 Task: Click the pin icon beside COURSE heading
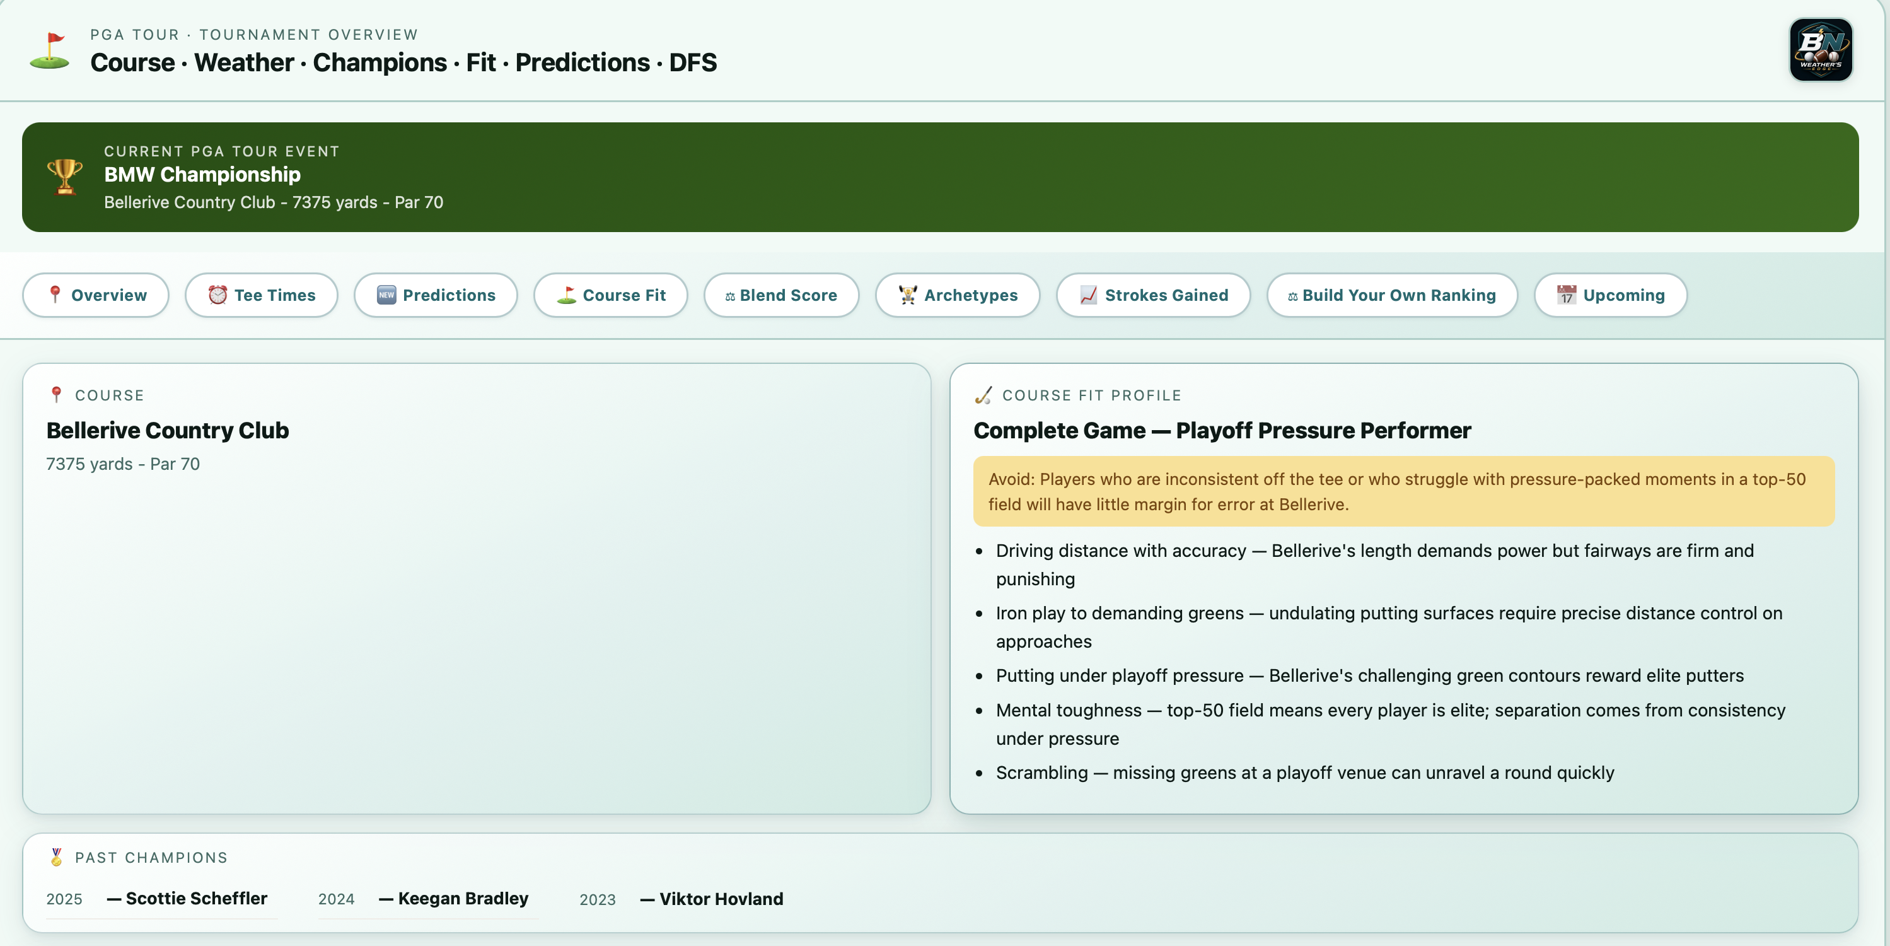tap(57, 395)
